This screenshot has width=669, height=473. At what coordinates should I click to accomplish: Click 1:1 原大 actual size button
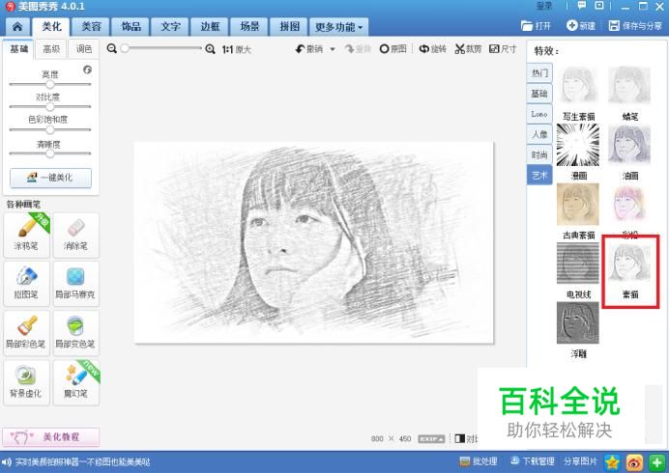click(236, 49)
